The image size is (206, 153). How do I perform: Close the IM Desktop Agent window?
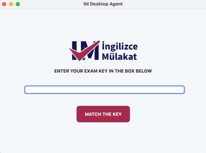pyautogui.click(x=4, y=4)
